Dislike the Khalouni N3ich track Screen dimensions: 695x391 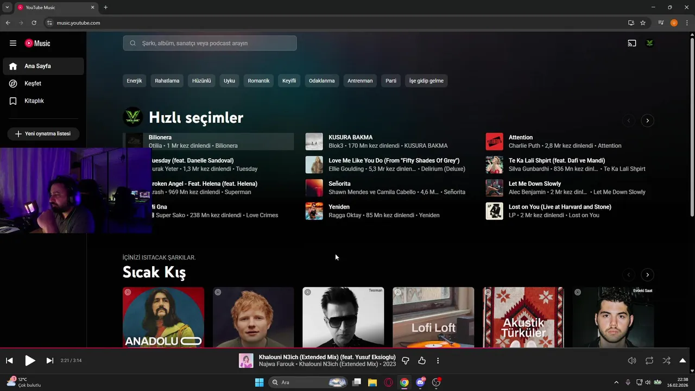[405, 361]
